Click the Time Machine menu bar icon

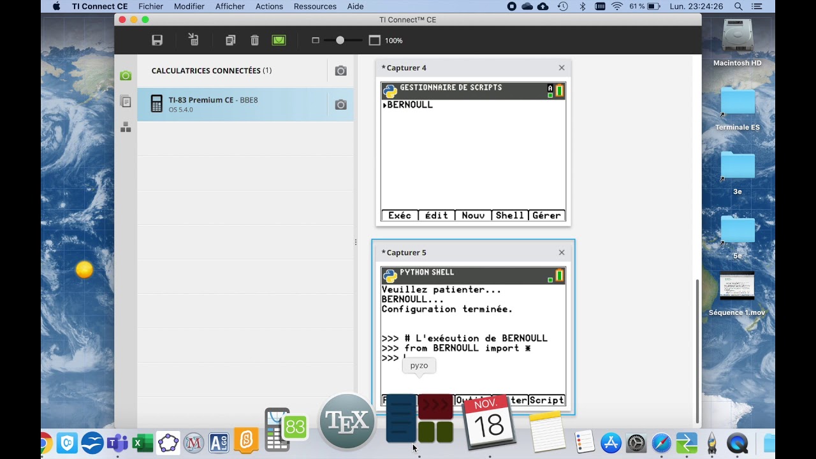point(562,6)
